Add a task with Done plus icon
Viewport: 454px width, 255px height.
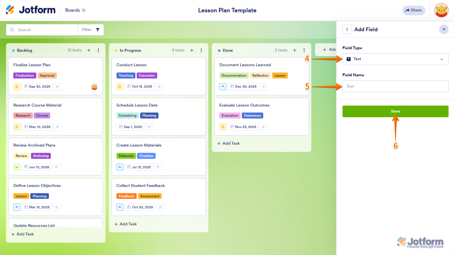click(x=295, y=50)
